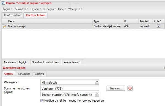Open the Caching tab
Viewport: 165px width, 106px height.
[39, 74]
